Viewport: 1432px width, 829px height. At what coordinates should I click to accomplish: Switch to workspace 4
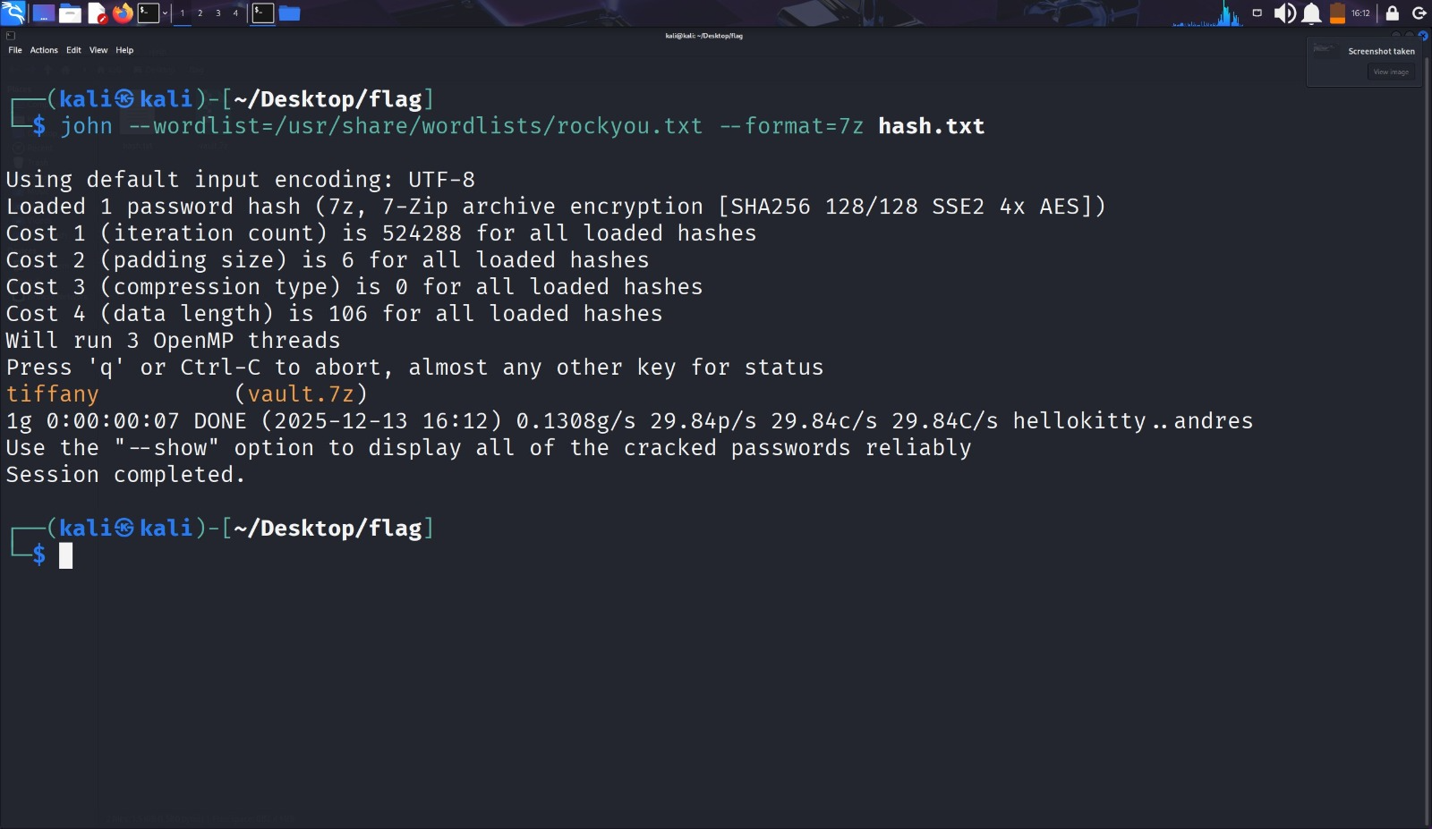235,13
